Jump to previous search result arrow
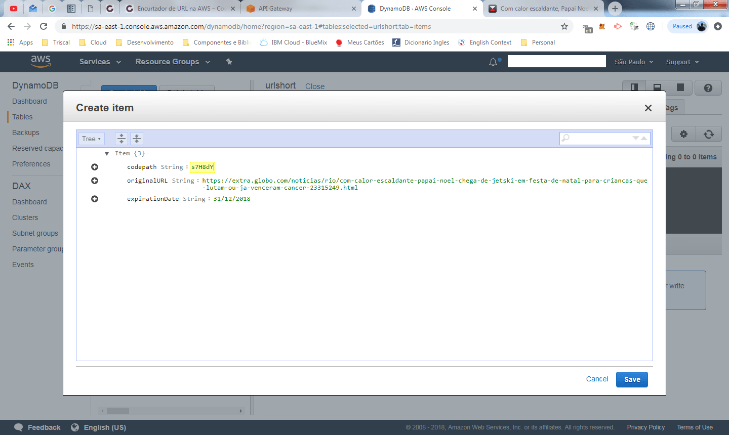This screenshot has height=435, width=729. (x=644, y=138)
